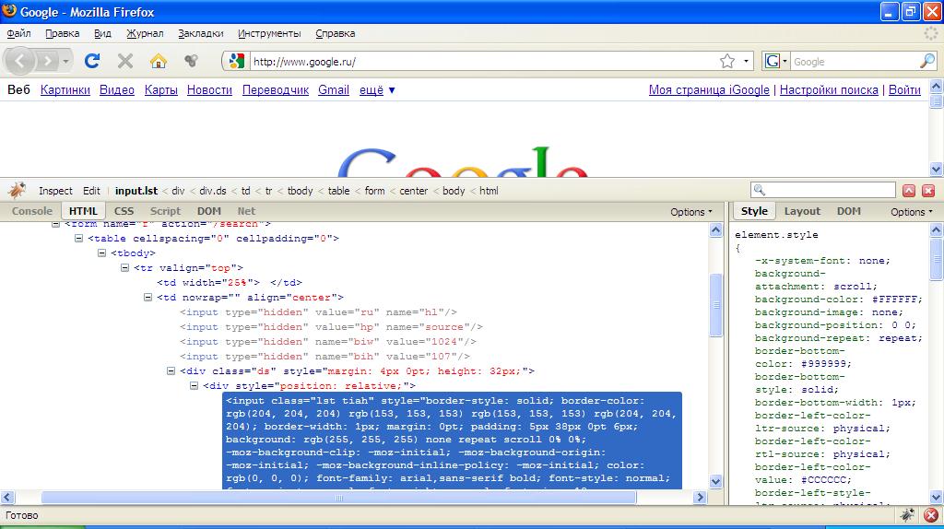Open the side panel DOM tab
This screenshot has width=944, height=529.
click(848, 211)
